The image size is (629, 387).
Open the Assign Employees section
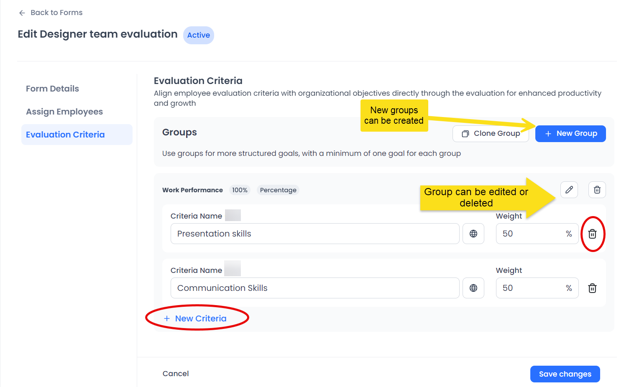pos(64,111)
